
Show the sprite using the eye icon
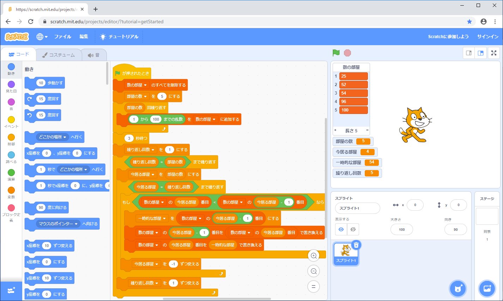pos(341,229)
